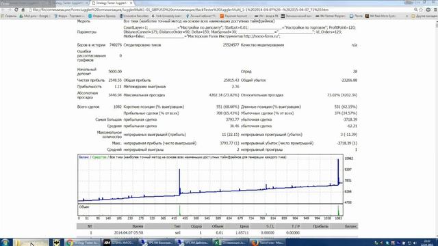The width and height of the screenshot is (438, 246).
Task: Close the Strategy Tester Juggler active tab
Action: click(131, 3)
